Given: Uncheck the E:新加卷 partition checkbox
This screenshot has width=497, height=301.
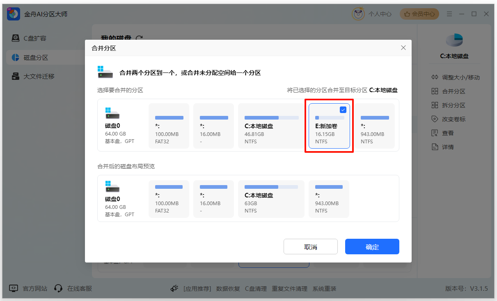Looking at the screenshot, I should [343, 109].
